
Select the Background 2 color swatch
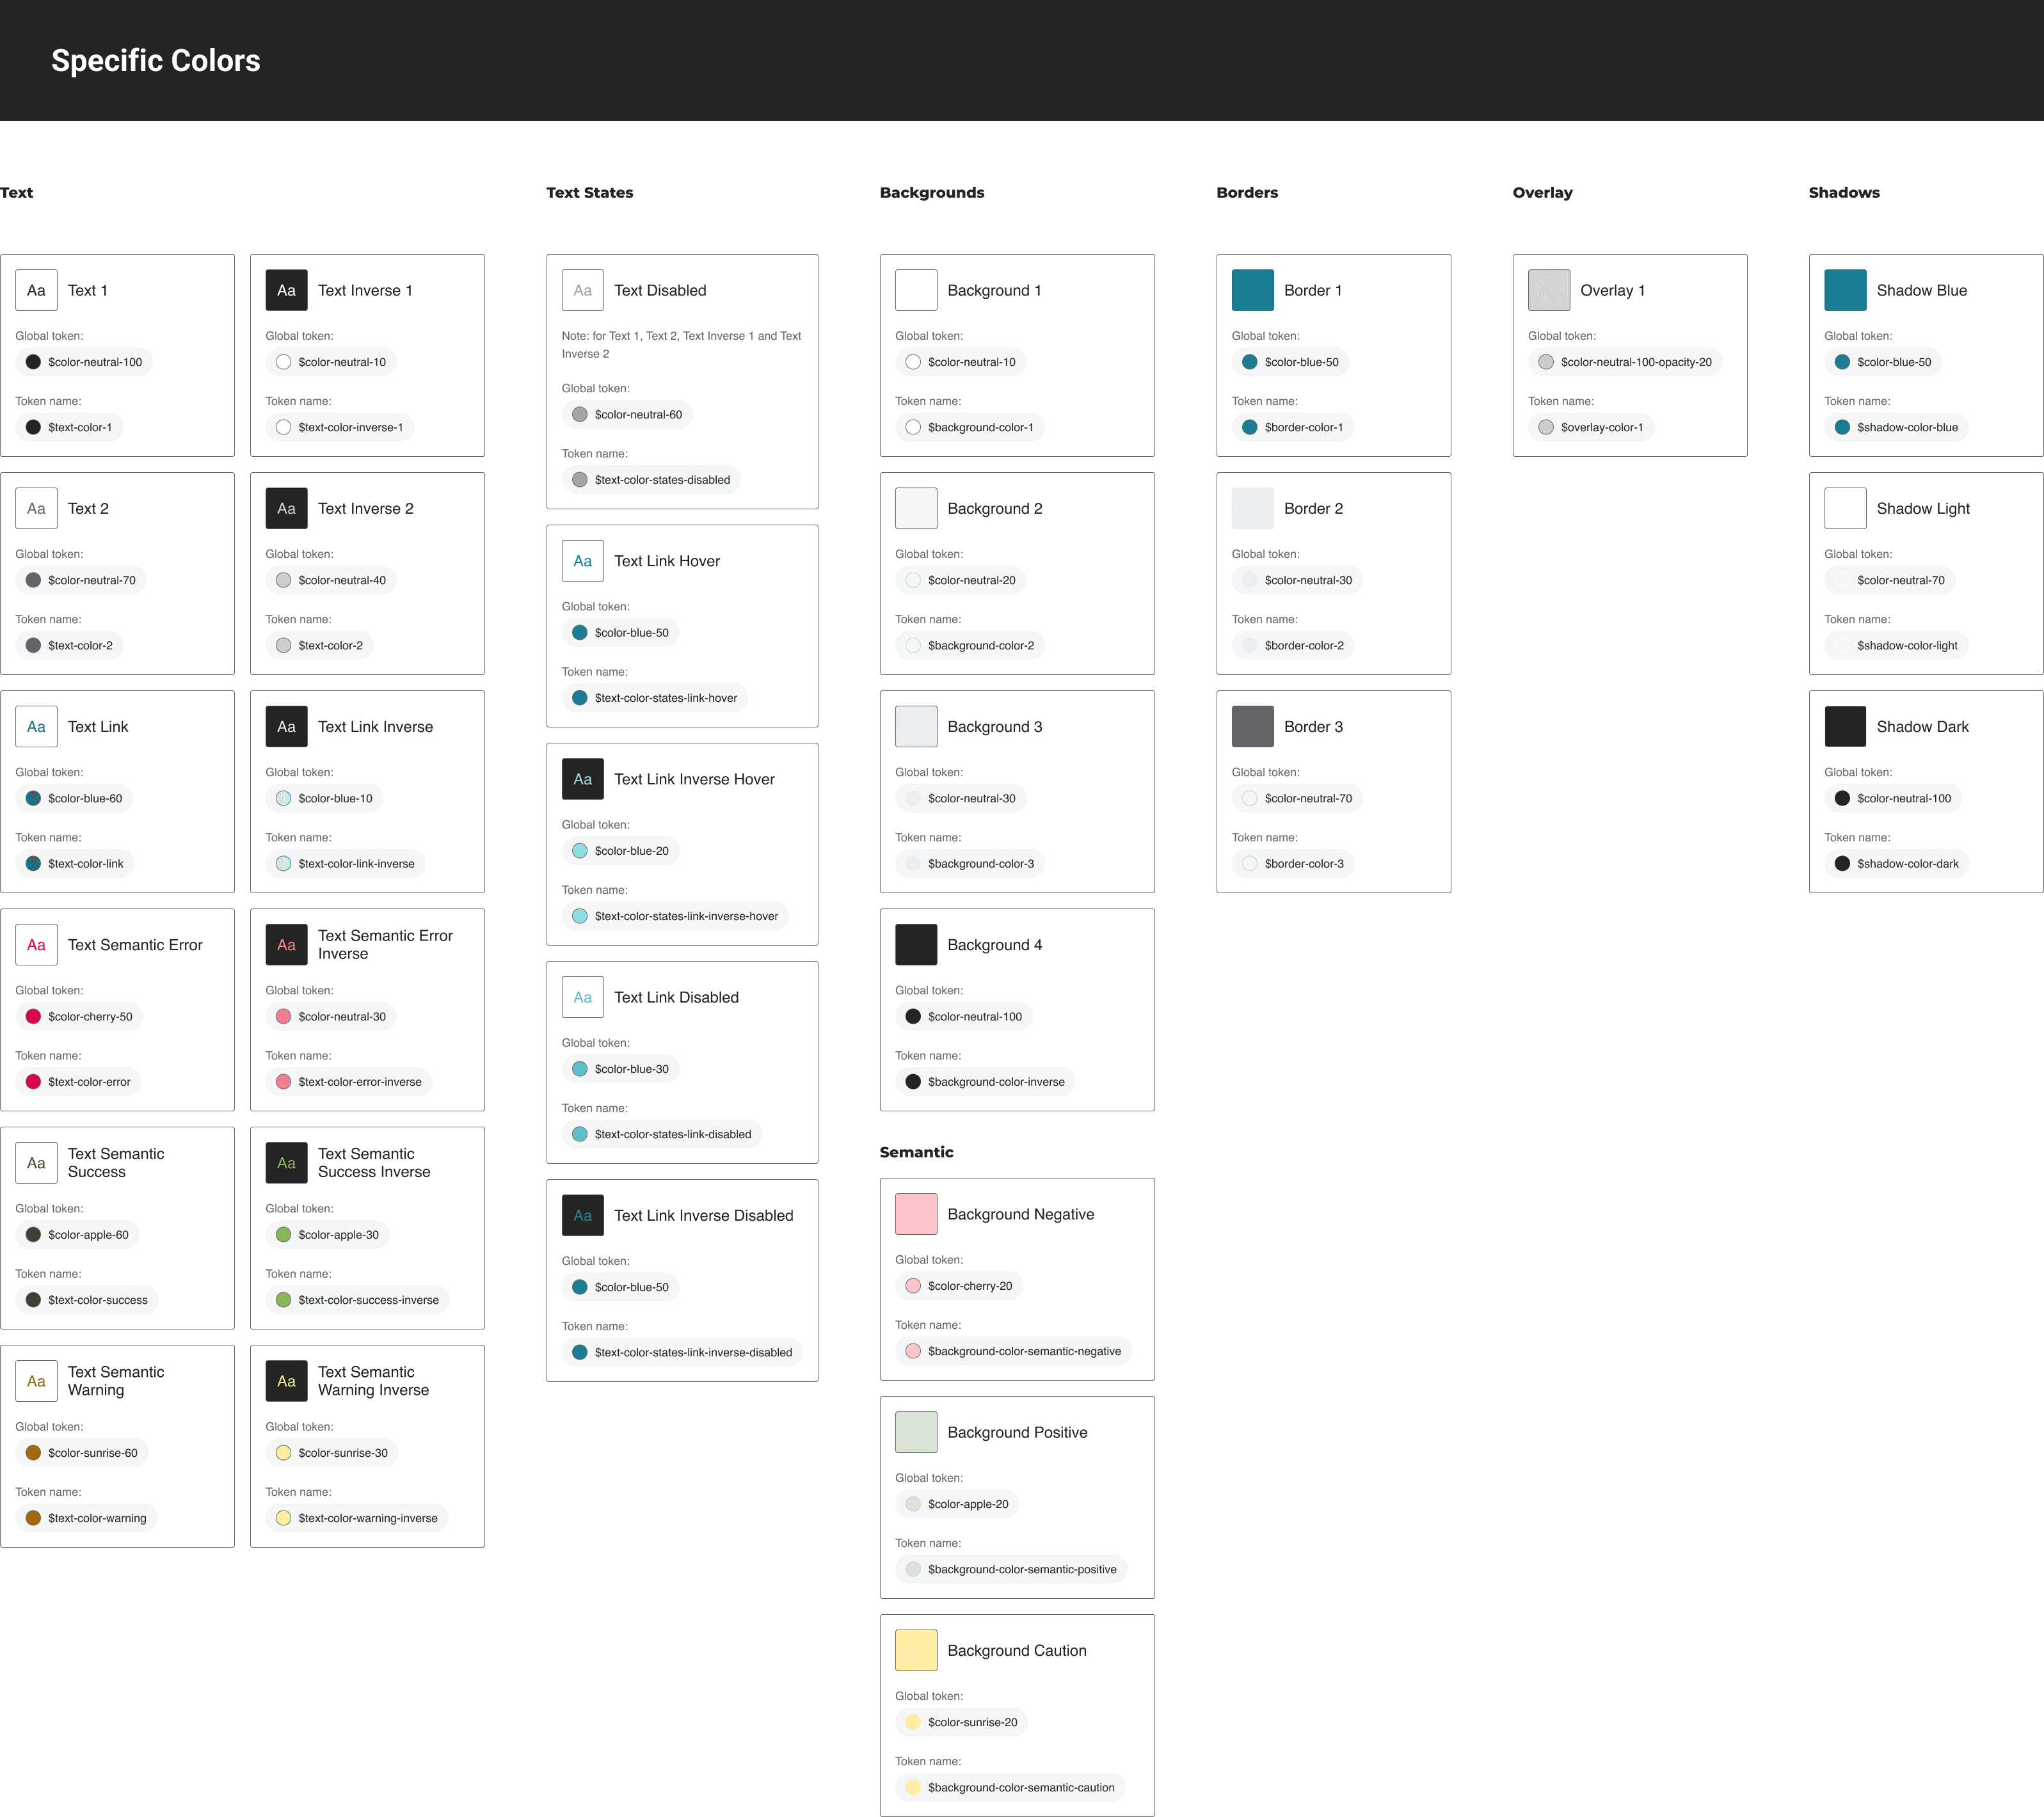pyautogui.click(x=916, y=508)
